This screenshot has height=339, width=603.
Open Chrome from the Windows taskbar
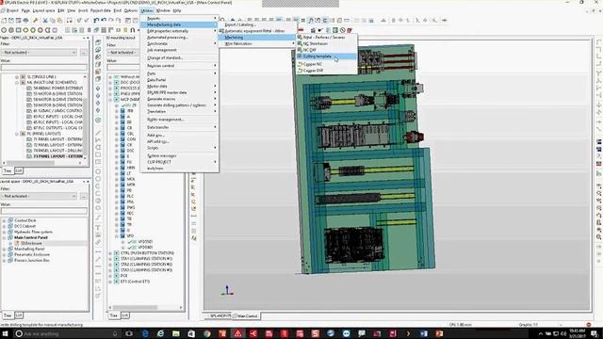[207, 333]
